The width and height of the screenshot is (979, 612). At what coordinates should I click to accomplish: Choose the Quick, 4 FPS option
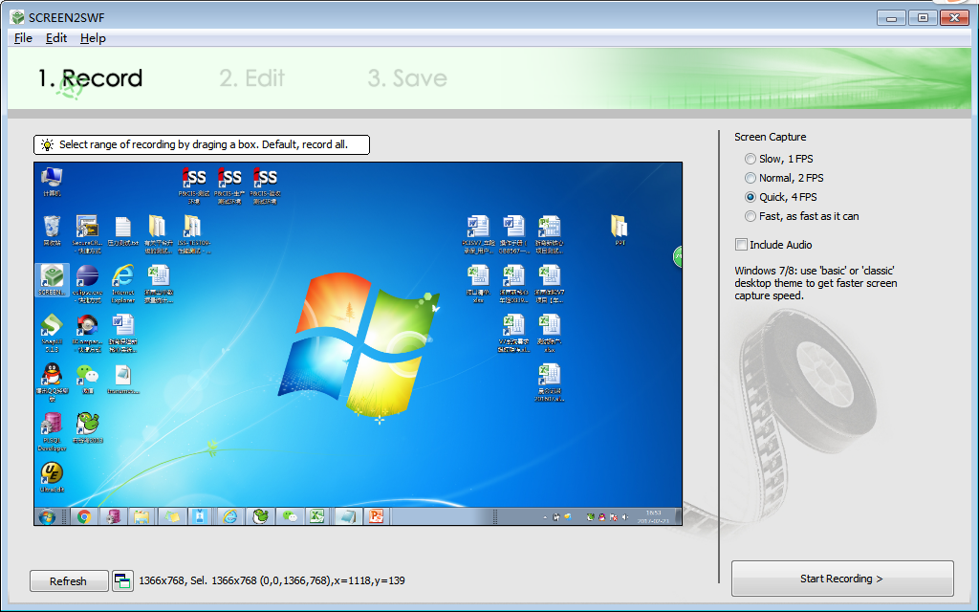780,197
